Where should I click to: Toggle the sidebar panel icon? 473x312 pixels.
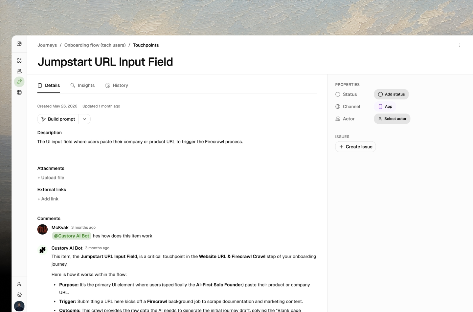(19, 44)
